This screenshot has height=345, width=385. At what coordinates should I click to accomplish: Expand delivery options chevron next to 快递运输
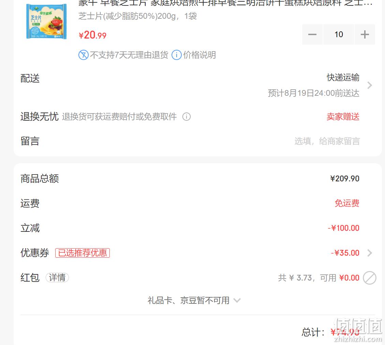pos(370,85)
